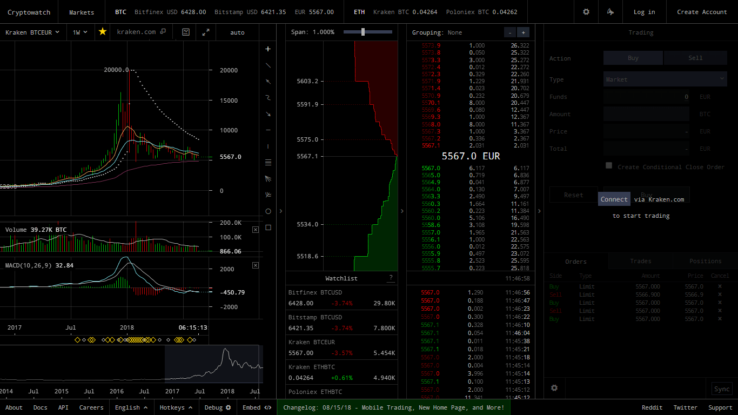Image resolution: width=738 pixels, height=415 pixels.
Task: Open the Markets menu
Action: click(82, 12)
